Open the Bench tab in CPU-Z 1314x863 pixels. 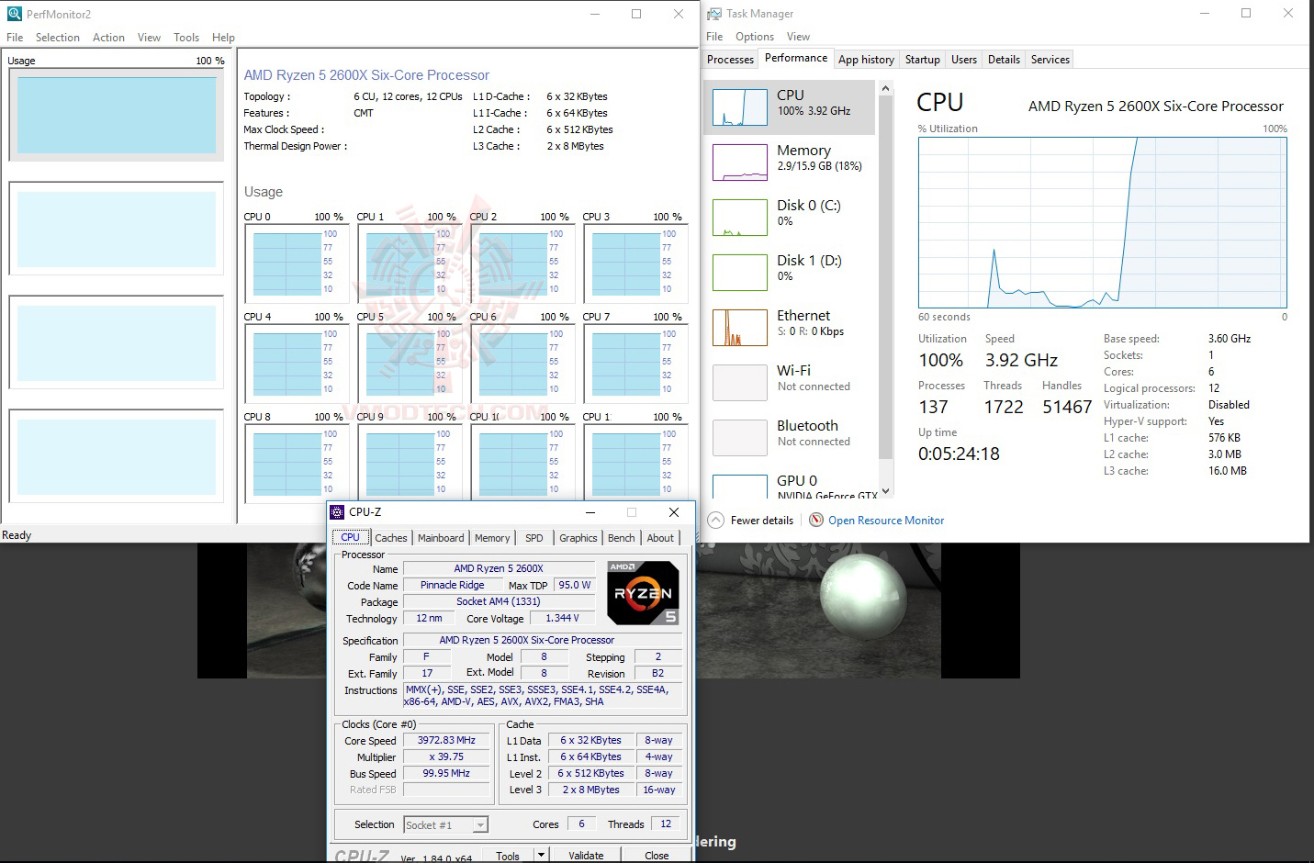point(622,538)
